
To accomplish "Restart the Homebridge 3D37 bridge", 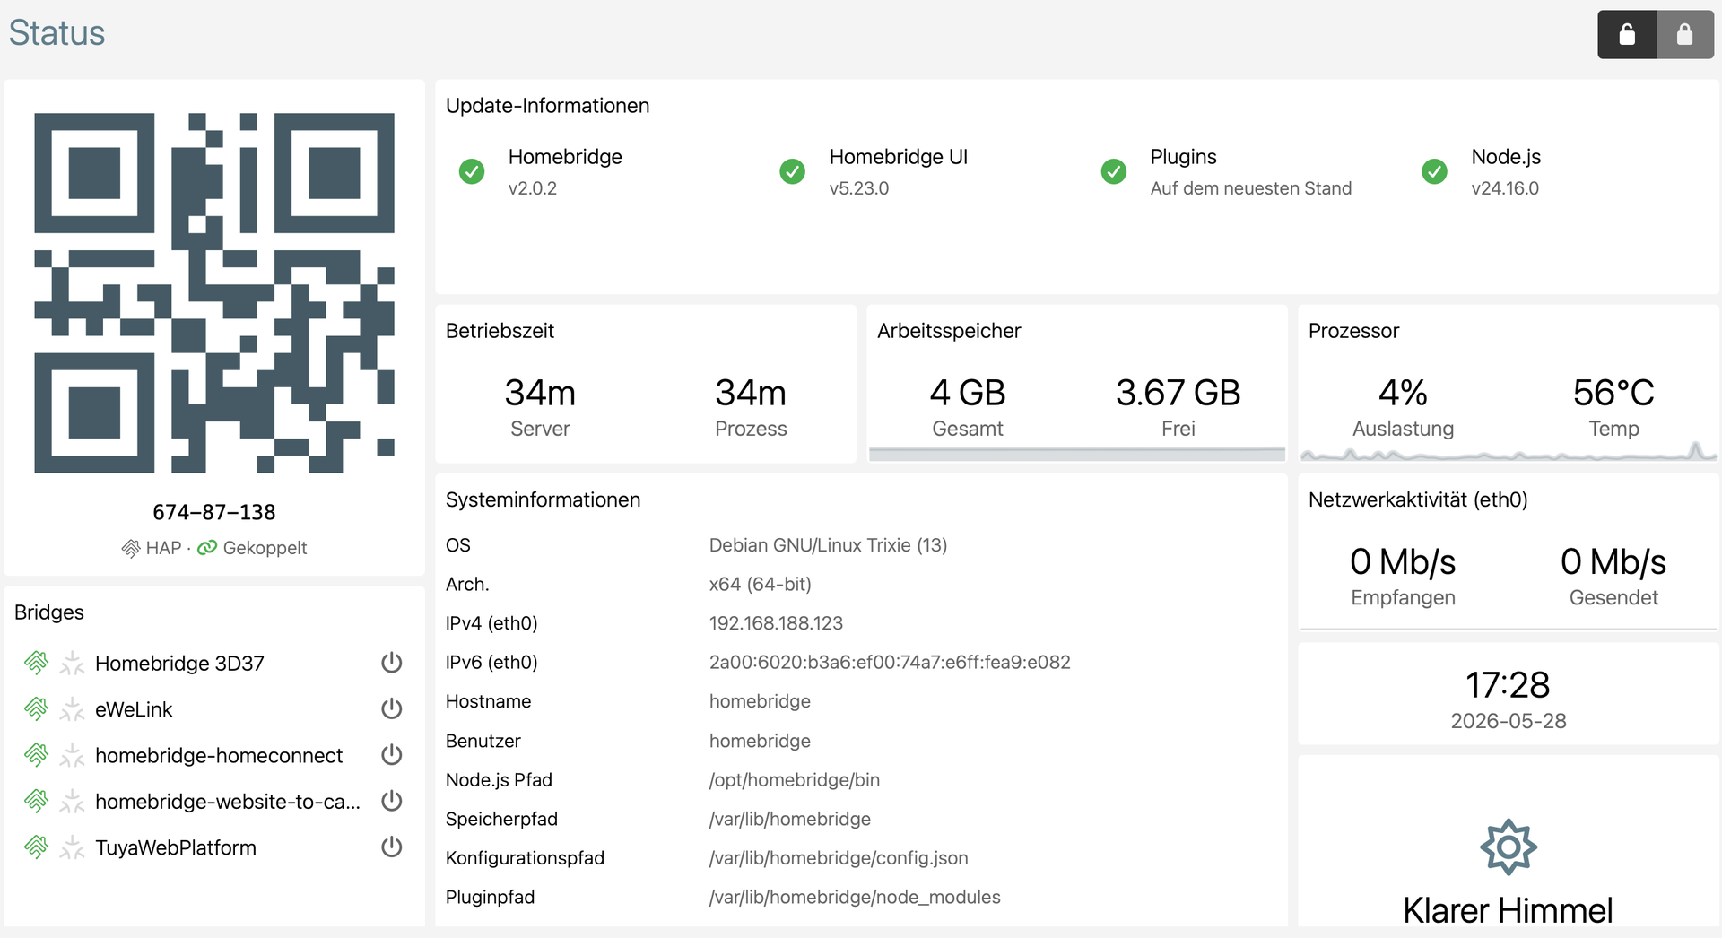I will (392, 663).
